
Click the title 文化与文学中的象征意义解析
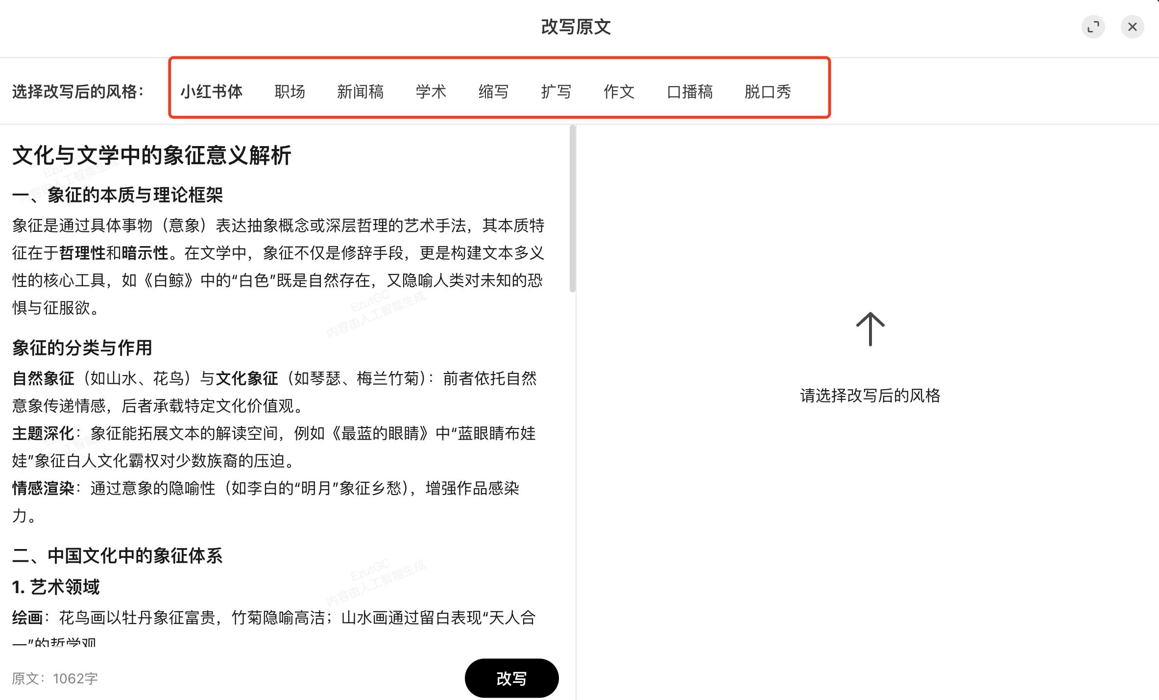click(152, 155)
